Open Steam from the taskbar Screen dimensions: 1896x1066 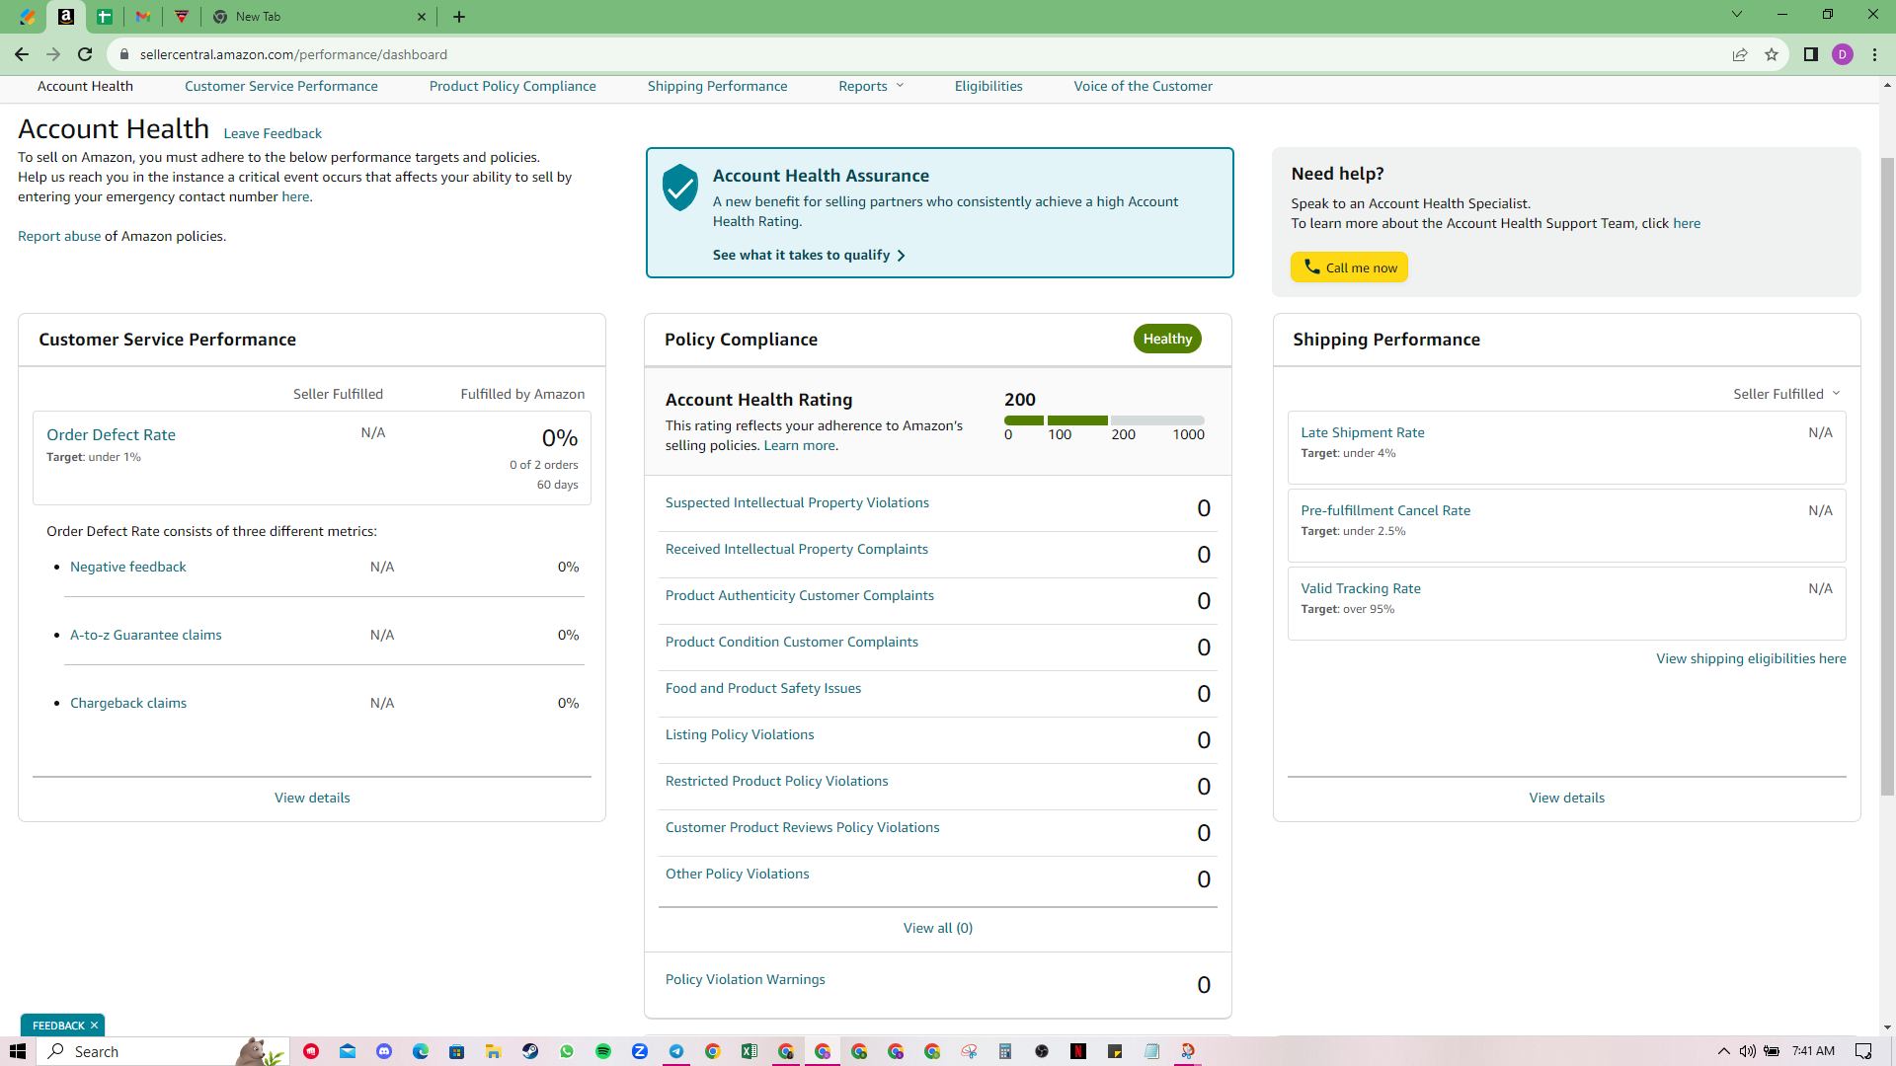pos(530,1051)
